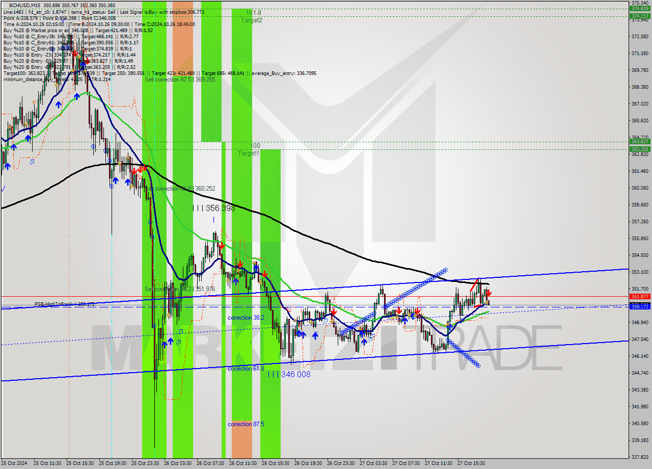
Task: Click the '26 Oct 07:30' time axis label
Action: click(x=210, y=463)
